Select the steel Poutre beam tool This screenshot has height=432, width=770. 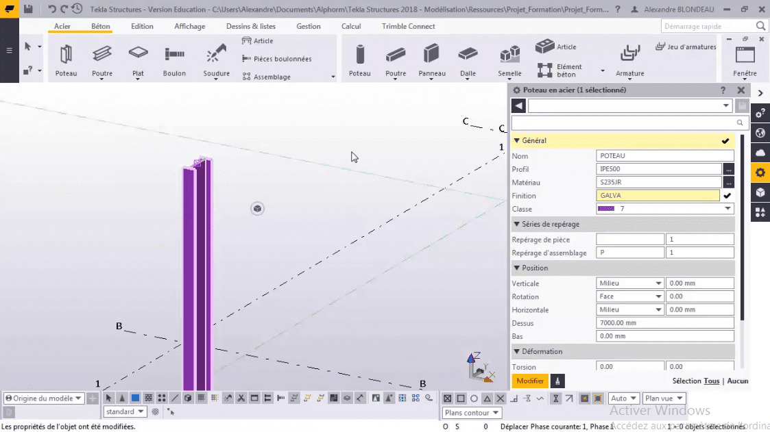point(102,60)
